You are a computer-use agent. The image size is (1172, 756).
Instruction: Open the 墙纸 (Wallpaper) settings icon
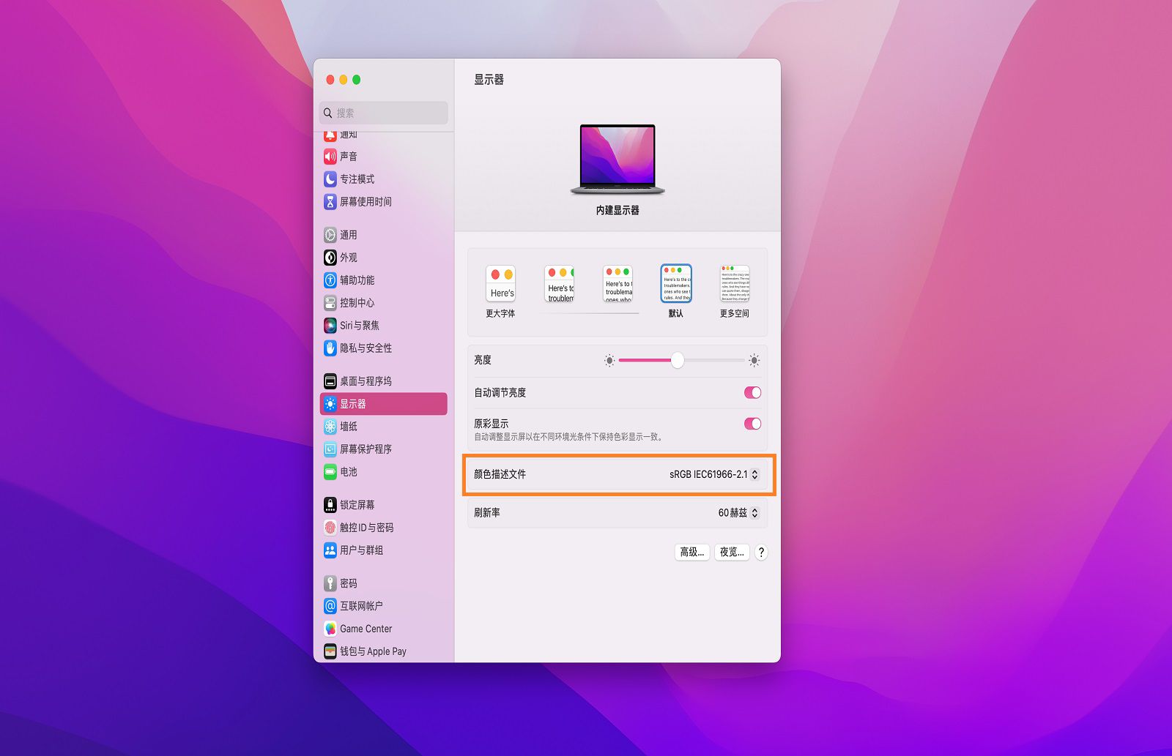tap(330, 426)
